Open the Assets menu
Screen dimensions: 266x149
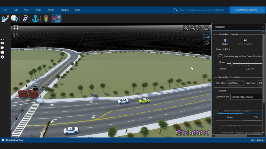coord(51,10)
